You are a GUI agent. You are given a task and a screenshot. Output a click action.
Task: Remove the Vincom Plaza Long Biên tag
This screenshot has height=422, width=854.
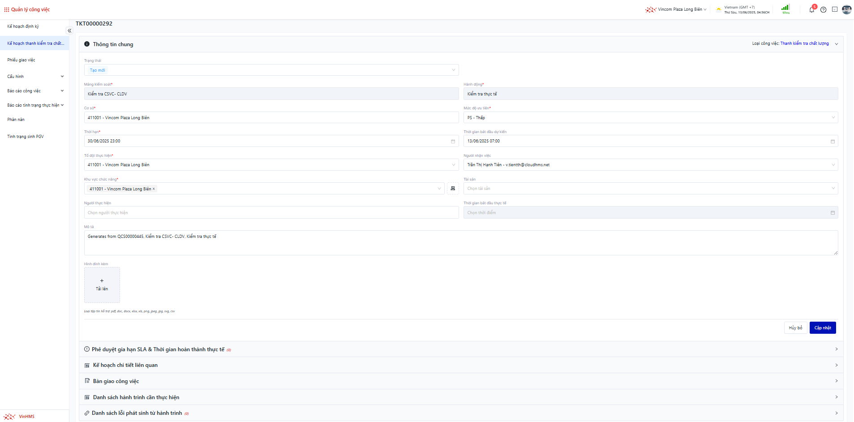[x=154, y=189]
